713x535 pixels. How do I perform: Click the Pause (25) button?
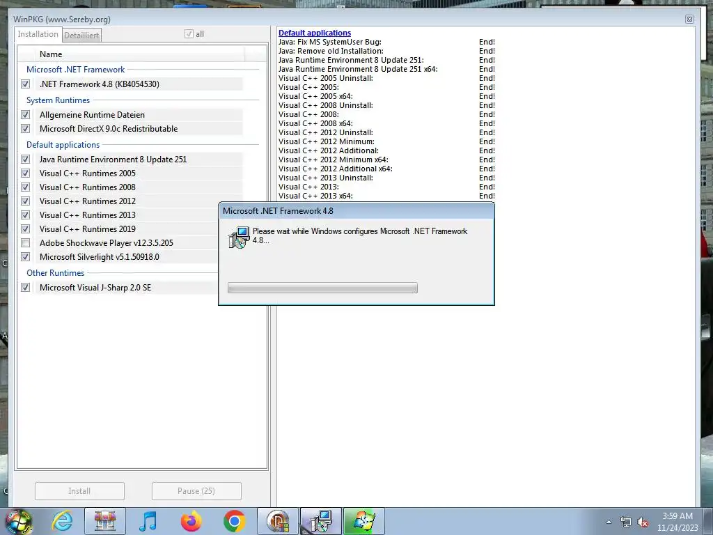[196, 491]
